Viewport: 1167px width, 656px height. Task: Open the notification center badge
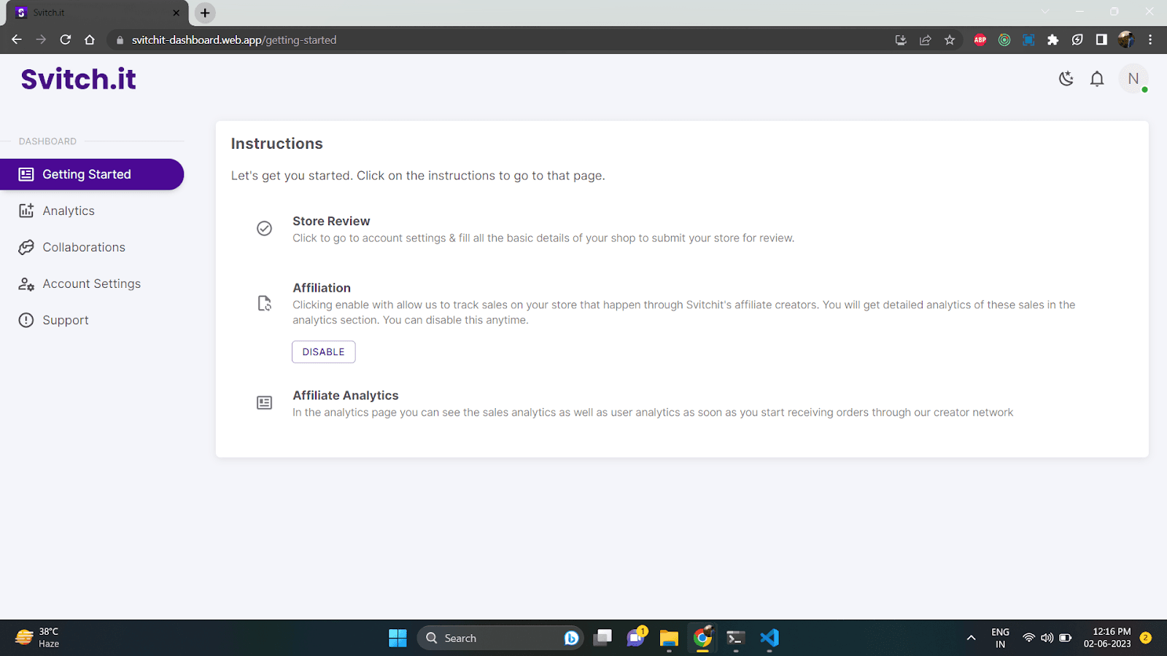1146,638
